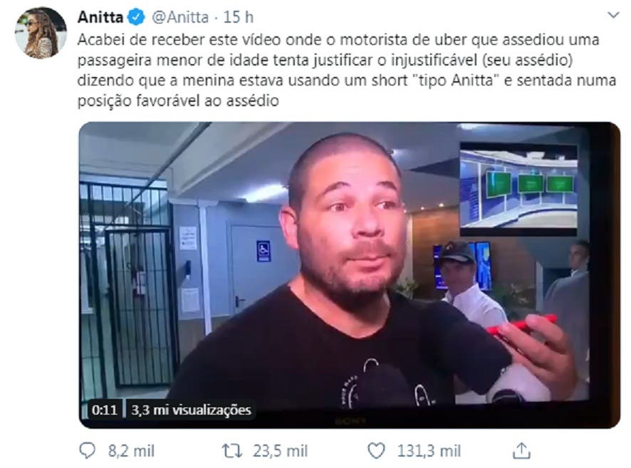Viewport: 631px width, 468px height.
Task: Open the tweet's 15 h timestamp link
Action: click(239, 17)
